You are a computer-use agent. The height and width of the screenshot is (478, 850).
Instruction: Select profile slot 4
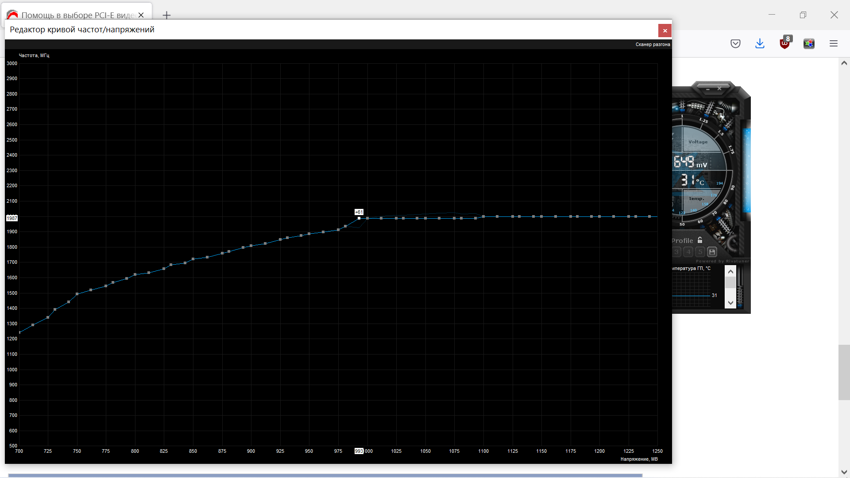(x=688, y=252)
